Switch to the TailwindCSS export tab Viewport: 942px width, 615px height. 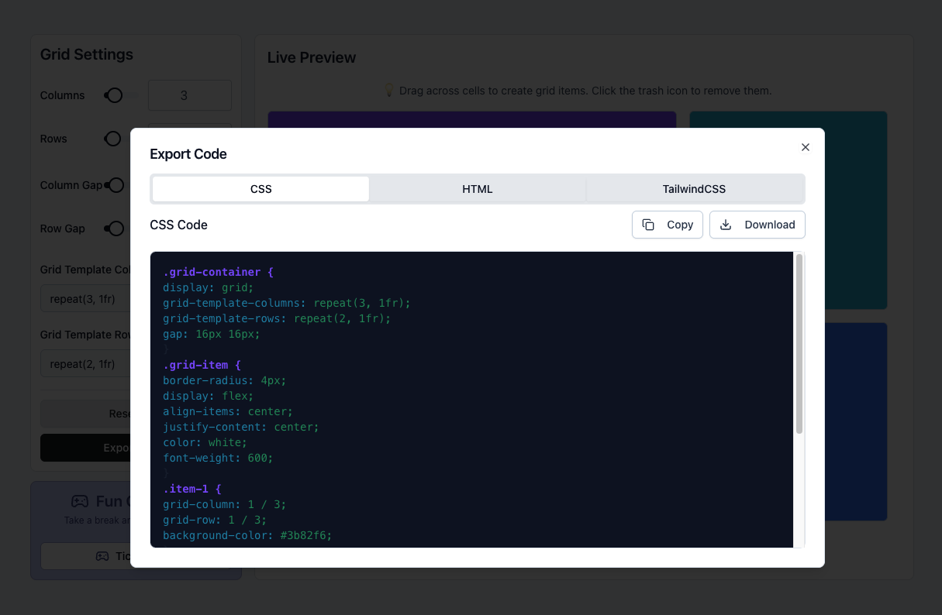pyautogui.click(x=695, y=188)
